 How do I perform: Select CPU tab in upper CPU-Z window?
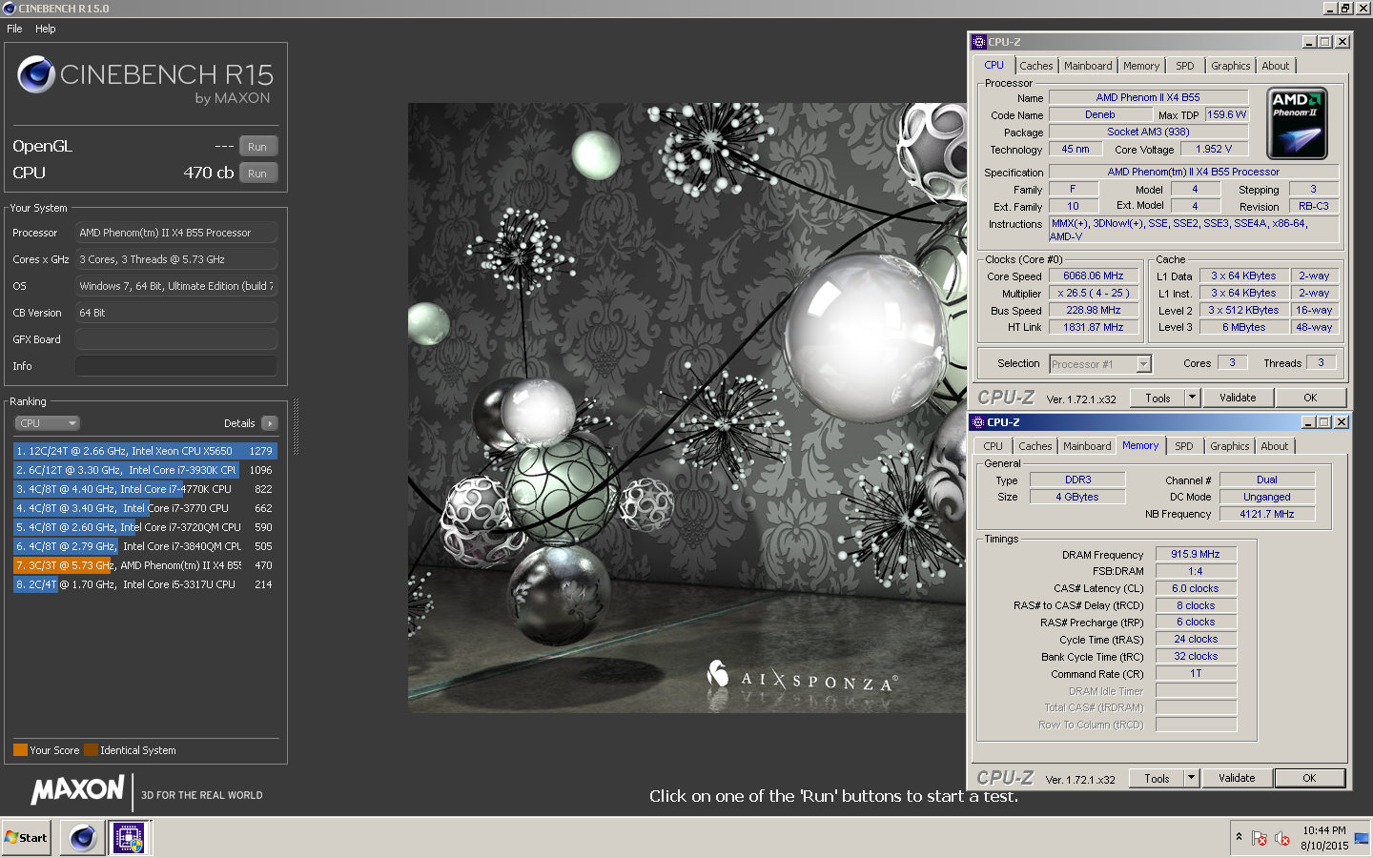[994, 65]
